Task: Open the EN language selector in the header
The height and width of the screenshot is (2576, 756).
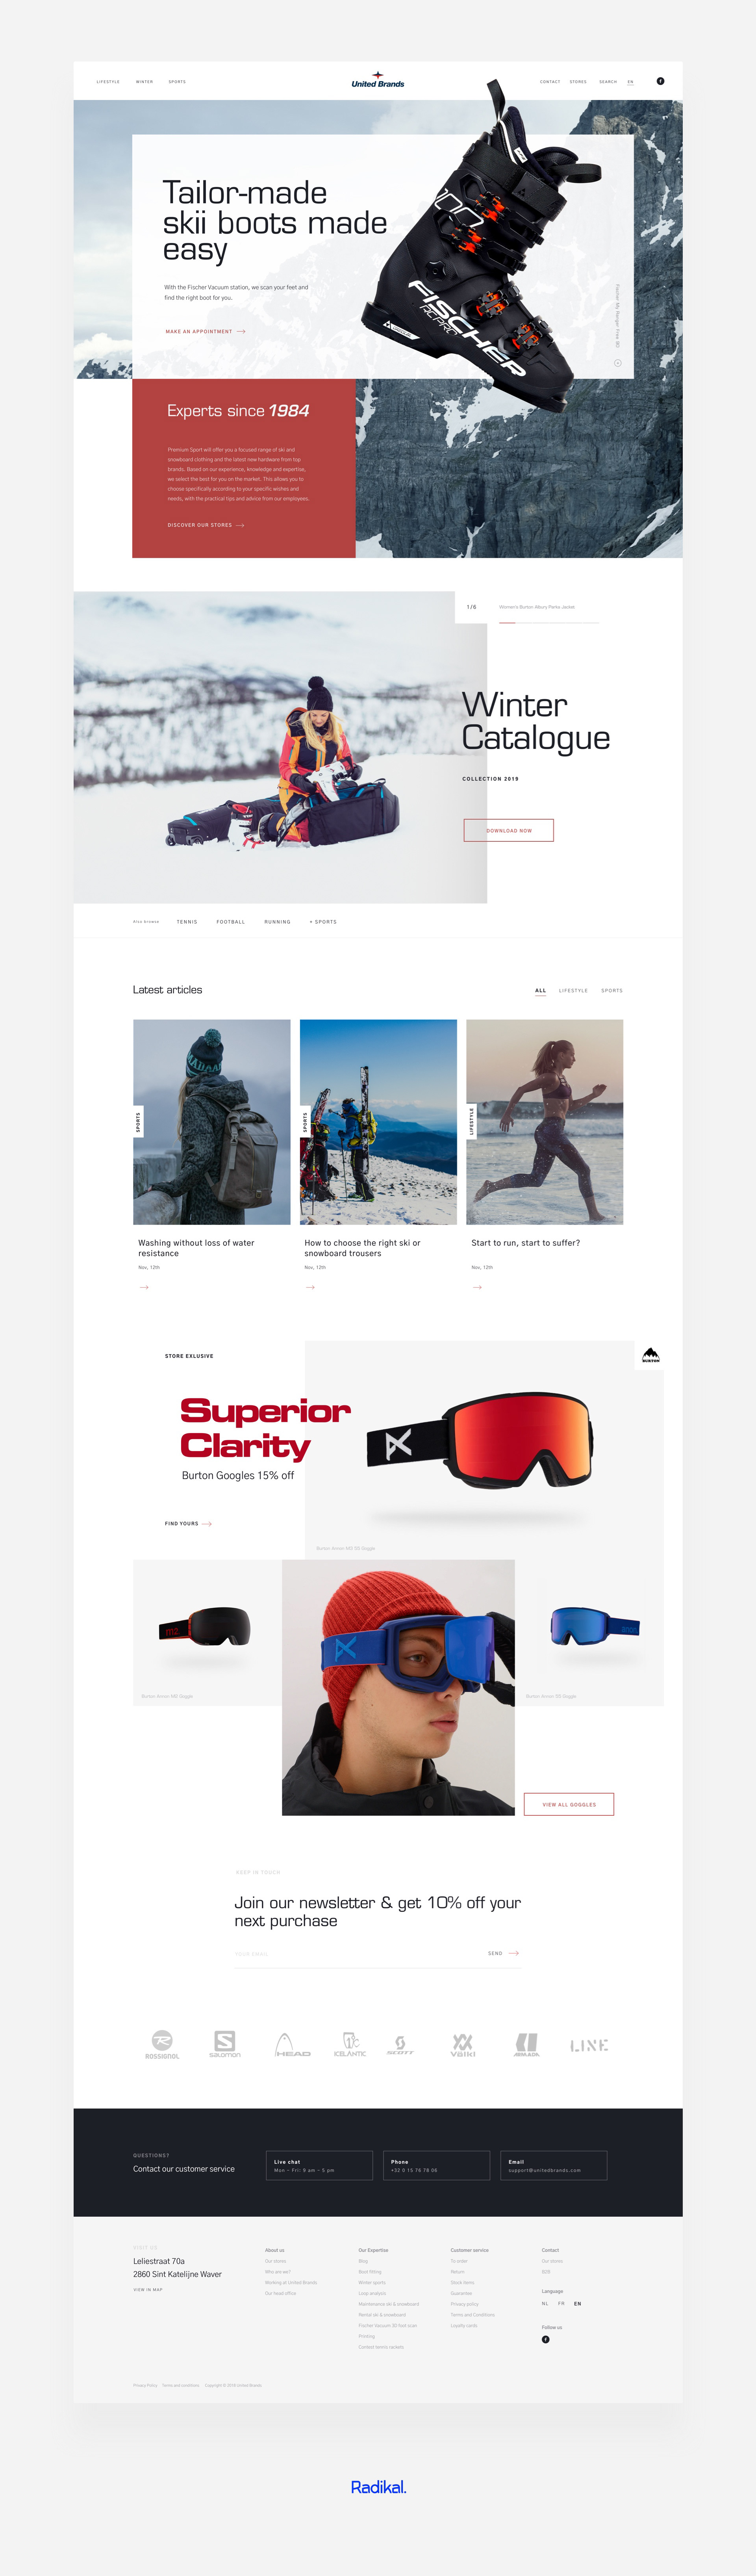Action: (630, 82)
